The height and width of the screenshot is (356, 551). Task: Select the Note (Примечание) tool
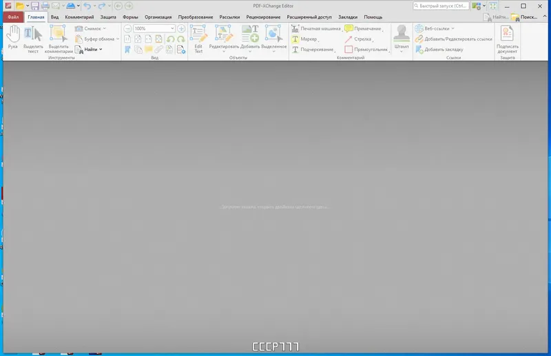coord(363,28)
